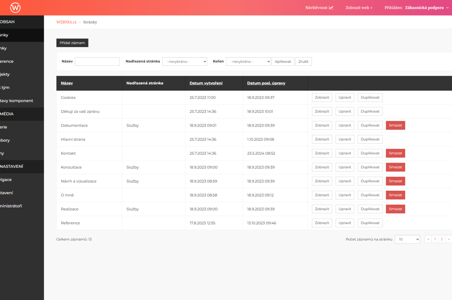Delete Návrh a vizualizace page

click(x=395, y=181)
